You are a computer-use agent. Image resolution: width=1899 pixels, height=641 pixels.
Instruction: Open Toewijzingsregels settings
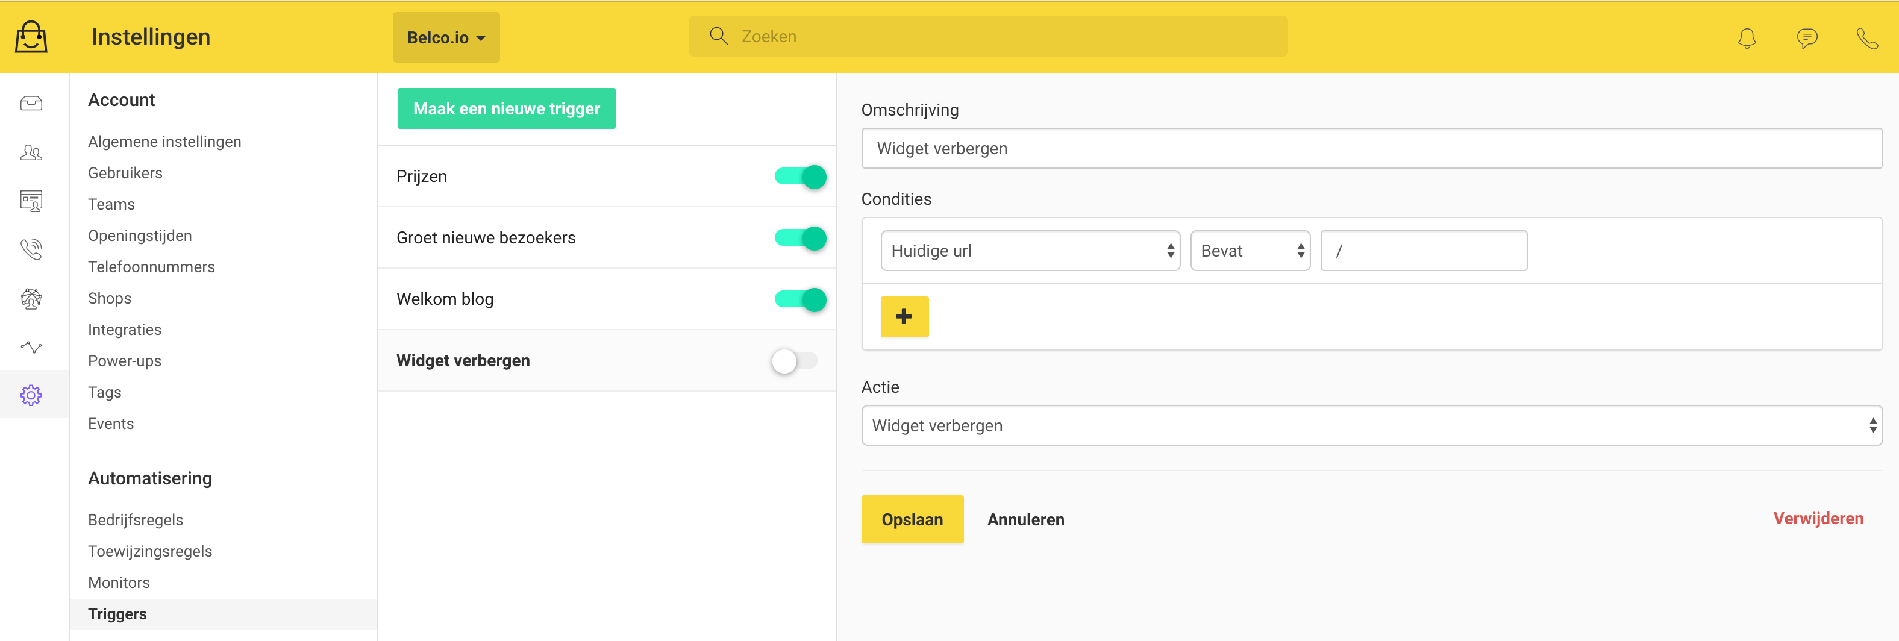pos(149,551)
